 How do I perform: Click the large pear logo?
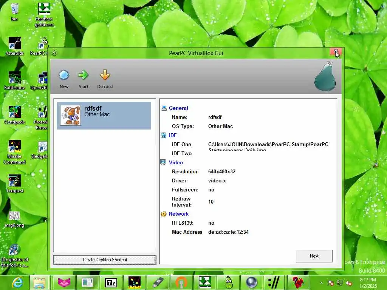[x=325, y=76]
